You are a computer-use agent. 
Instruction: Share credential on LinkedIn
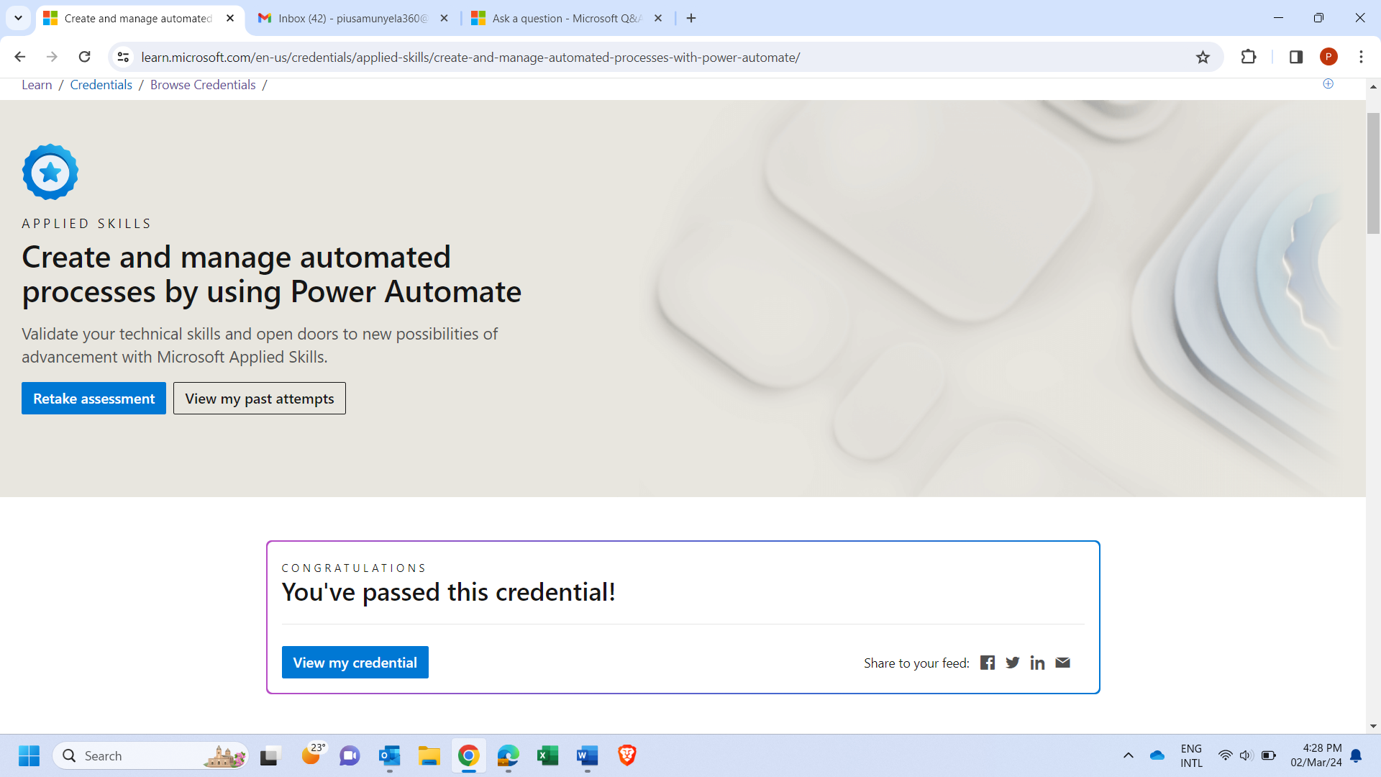click(x=1037, y=663)
